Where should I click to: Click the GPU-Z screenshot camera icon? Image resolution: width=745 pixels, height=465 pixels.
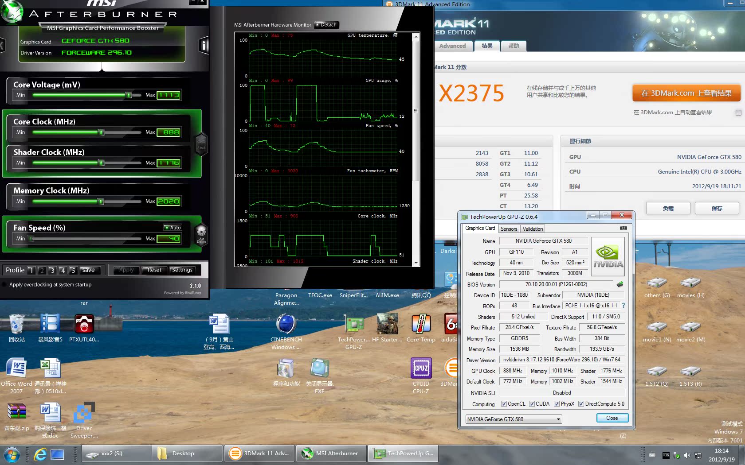click(x=623, y=228)
